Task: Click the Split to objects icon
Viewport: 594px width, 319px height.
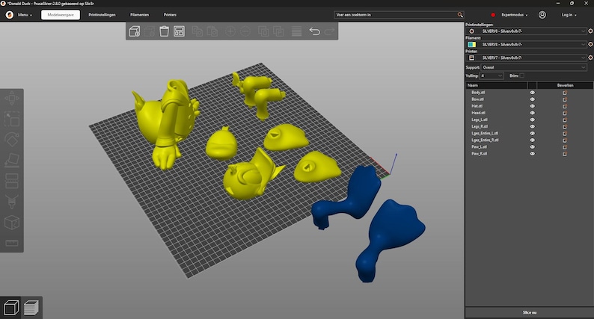Action: [263, 31]
